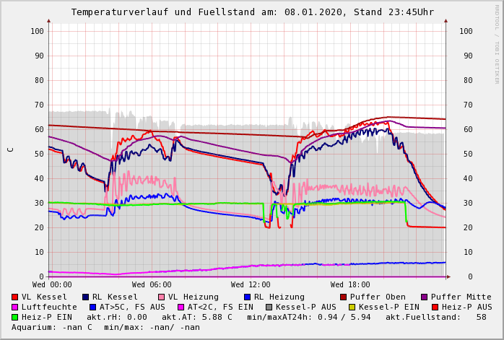This screenshot has width=504, height=340.
Task: Click the Wed 12:00 time axis label
Action: point(251,285)
